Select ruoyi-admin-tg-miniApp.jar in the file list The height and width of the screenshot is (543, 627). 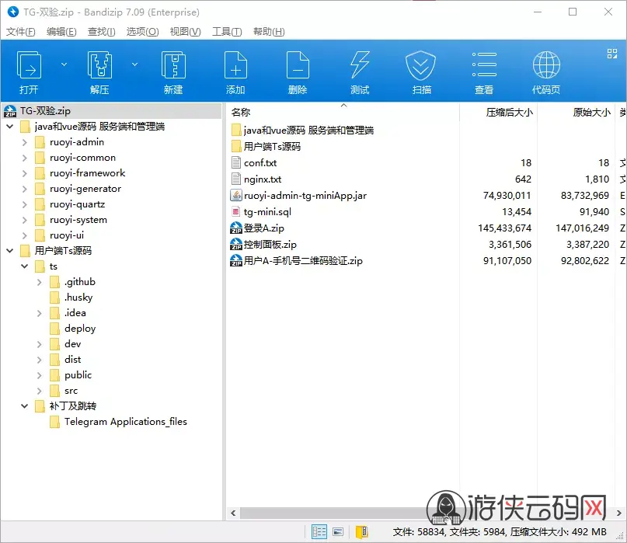point(305,196)
